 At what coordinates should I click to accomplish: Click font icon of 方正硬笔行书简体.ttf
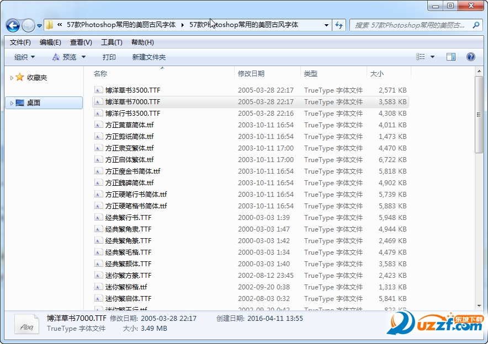click(x=98, y=194)
